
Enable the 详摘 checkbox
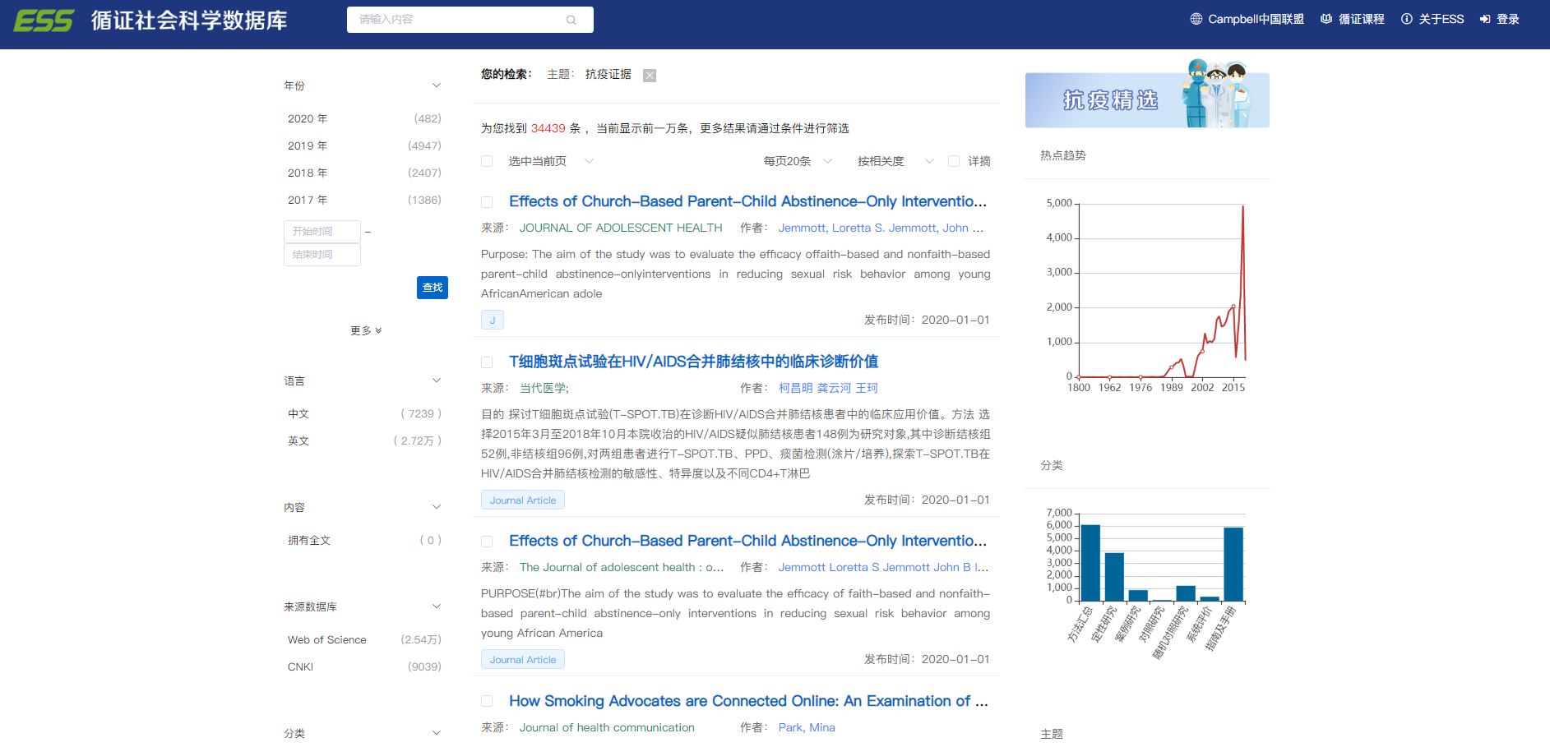click(954, 161)
